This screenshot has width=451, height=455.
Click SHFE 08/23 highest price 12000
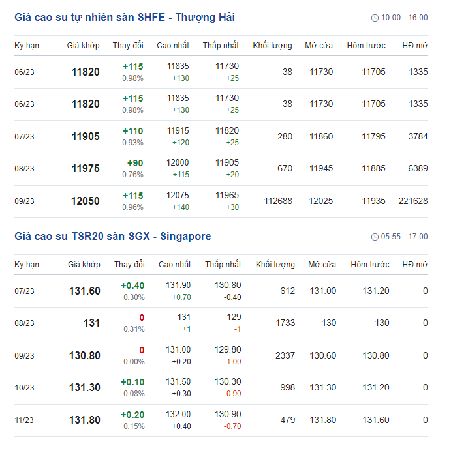pyautogui.click(x=178, y=163)
